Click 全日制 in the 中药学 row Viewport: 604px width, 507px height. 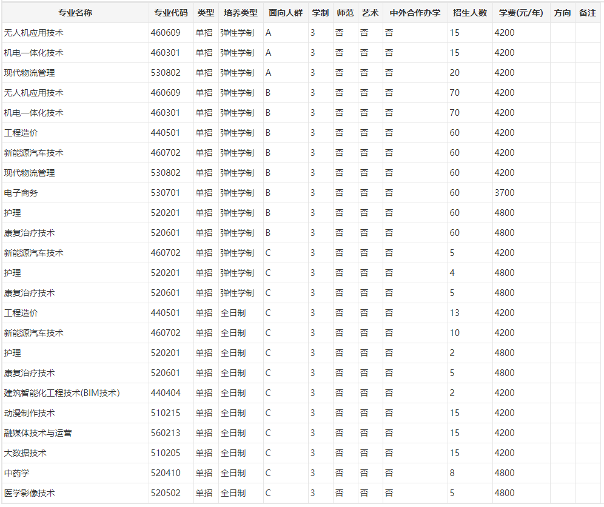(233, 473)
